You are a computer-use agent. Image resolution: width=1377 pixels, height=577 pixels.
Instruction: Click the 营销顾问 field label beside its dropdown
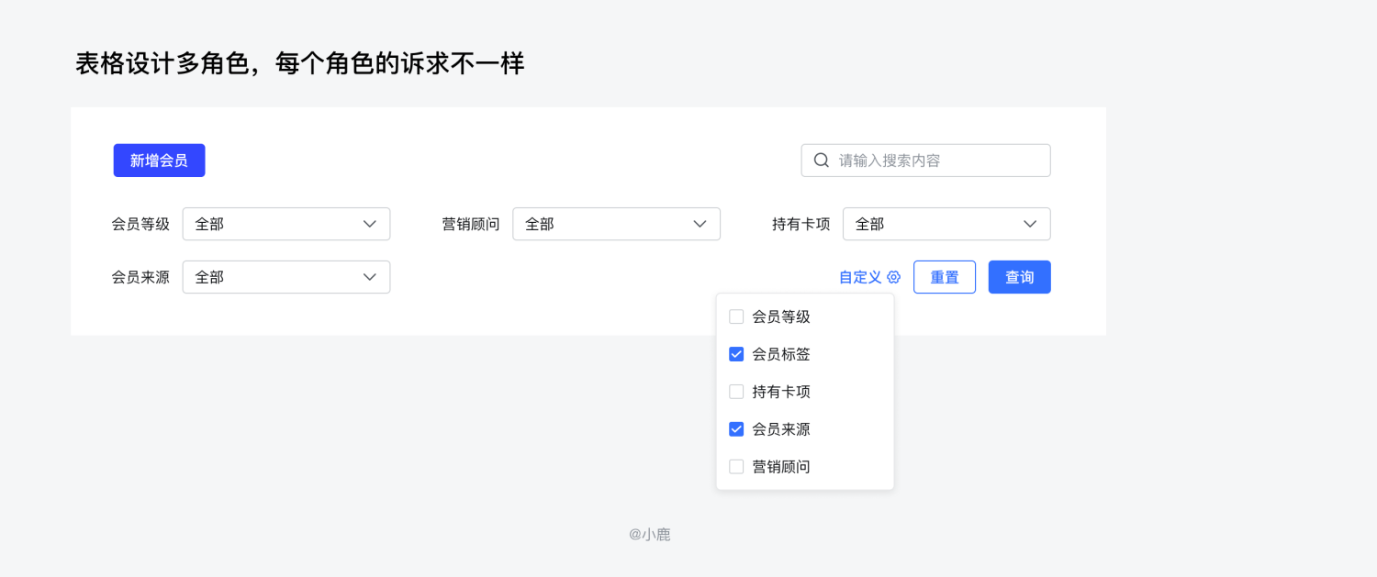coord(471,224)
